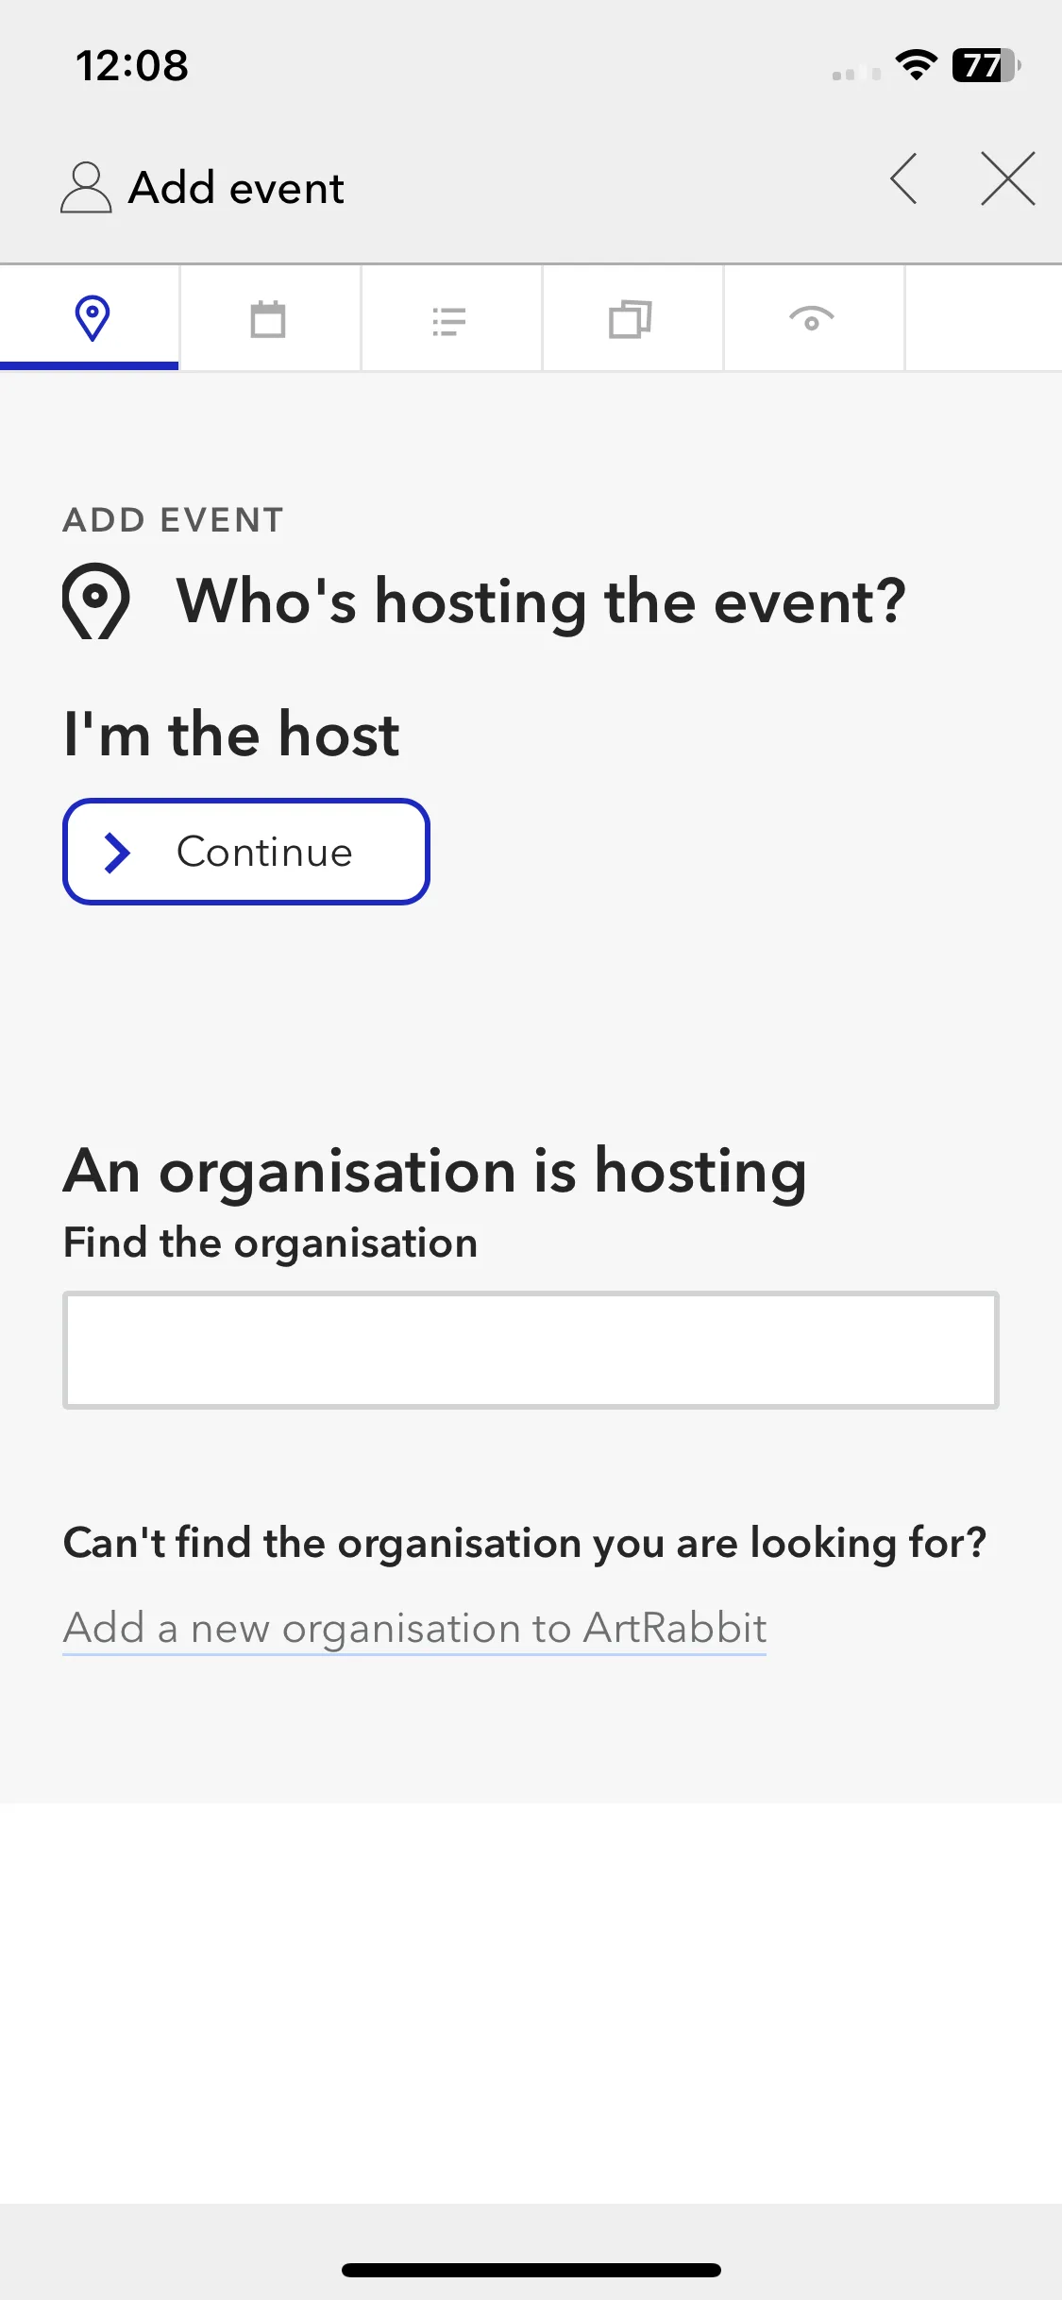The height and width of the screenshot is (2300, 1062).
Task: Tap the battery indicator icon
Action: [x=986, y=65]
